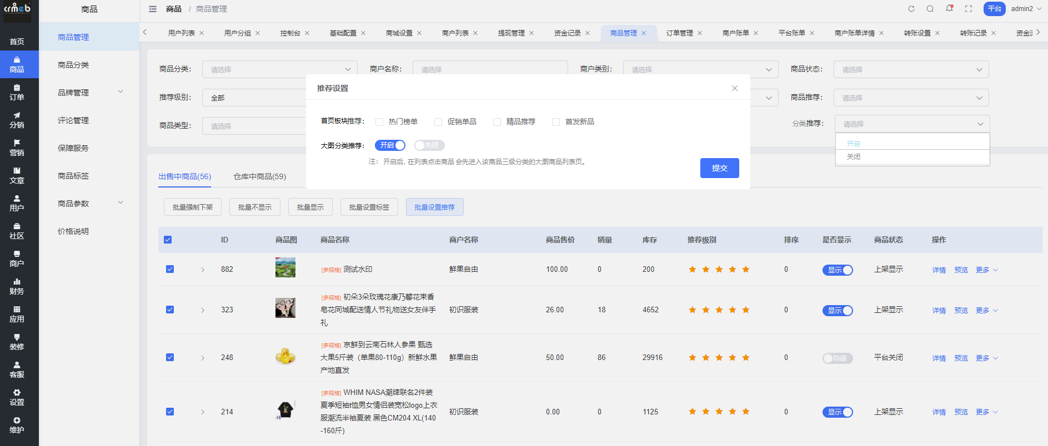Check the 热门榜单 checkbox
The height and width of the screenshot is (446, 1048).
click(x=379, y=122)
